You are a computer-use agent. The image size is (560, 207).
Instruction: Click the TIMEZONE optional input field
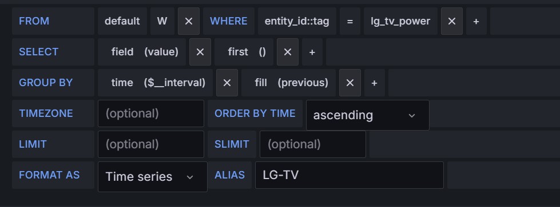150,113
